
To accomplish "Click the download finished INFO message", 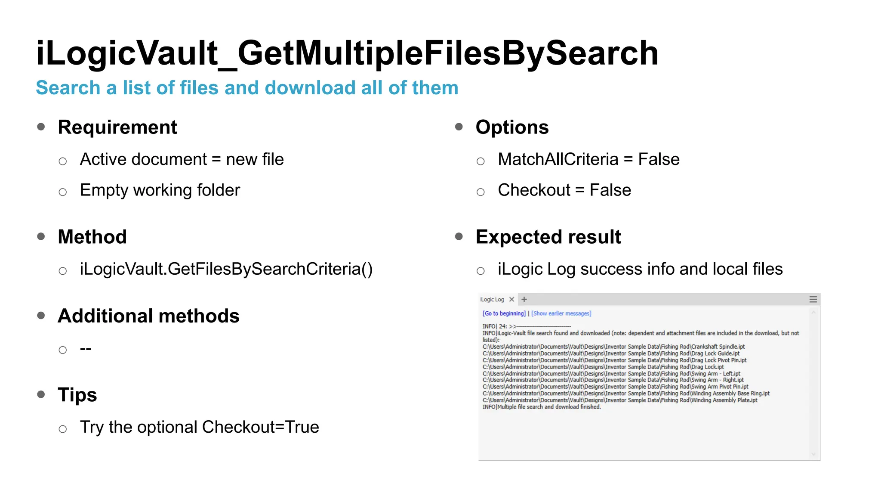I will pos(542,407).
